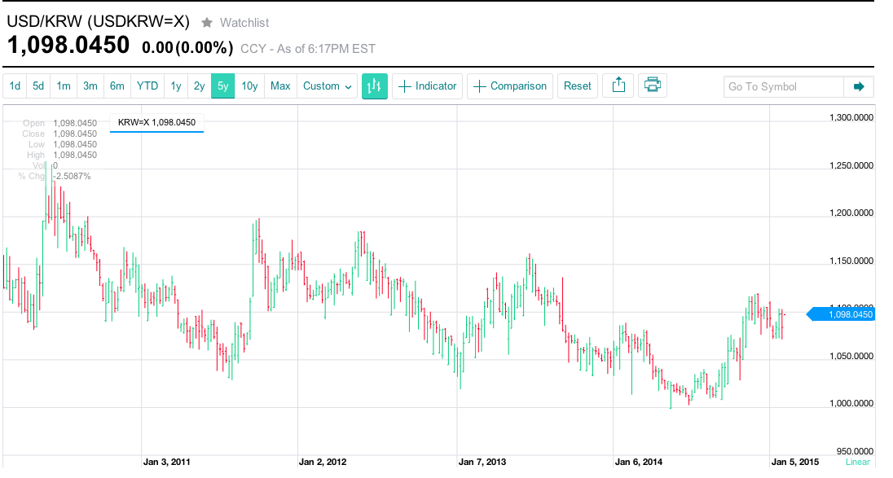Add a Comparison symbol

point(510,86)
